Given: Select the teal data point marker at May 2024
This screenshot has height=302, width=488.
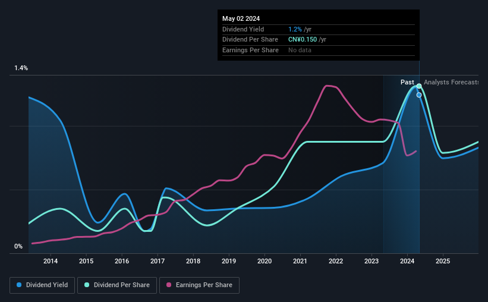Looking at the screenshot, I should [419, 86].
